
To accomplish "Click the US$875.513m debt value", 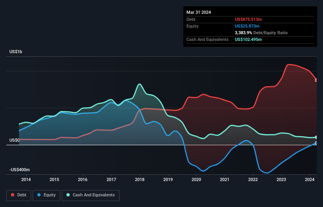I will (248, 19).
